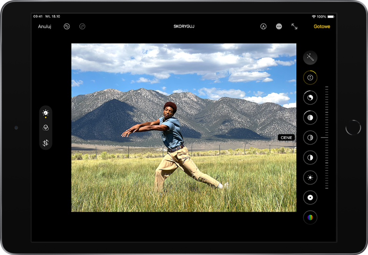The height and width of the screenshot is (255, 368).
Task: Tap the Auto enhance magic wand
Action: pyautogui.click(x=310, y=58)
